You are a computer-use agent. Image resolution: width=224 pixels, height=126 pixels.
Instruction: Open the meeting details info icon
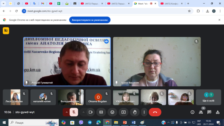[192, 112]
